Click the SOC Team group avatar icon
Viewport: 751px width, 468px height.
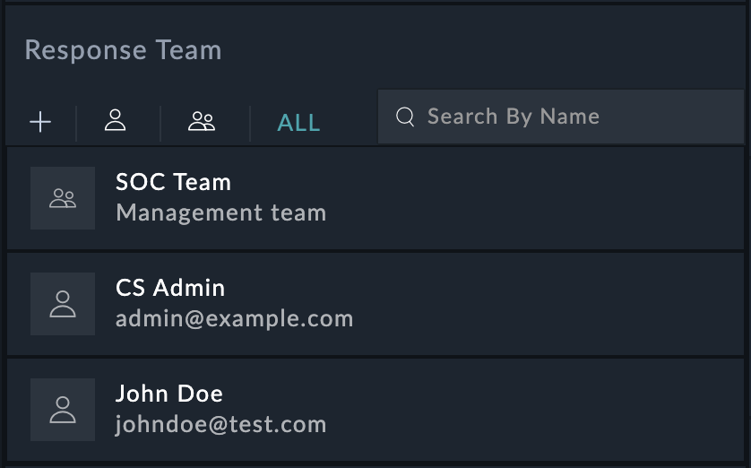coord(63,198)
